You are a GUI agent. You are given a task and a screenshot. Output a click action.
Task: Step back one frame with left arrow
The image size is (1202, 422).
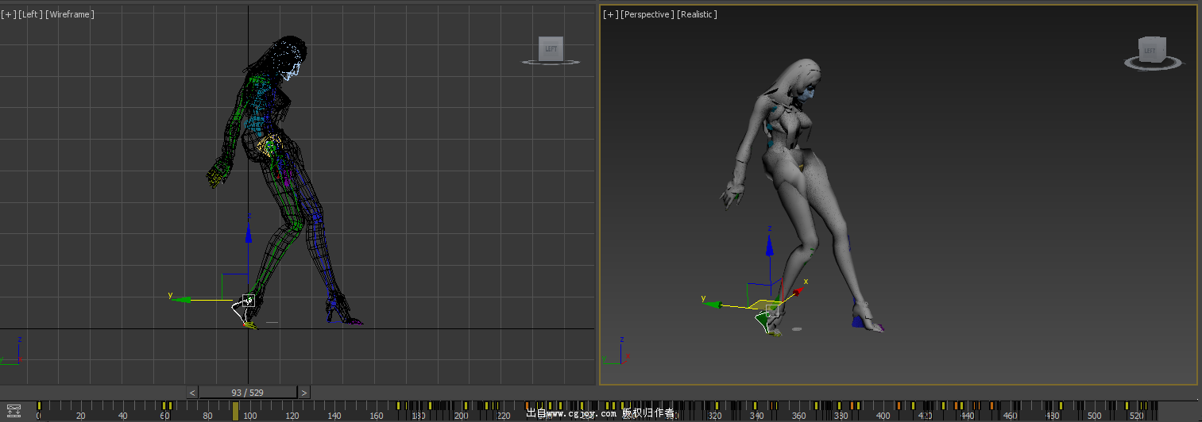[x=192, y=393]
